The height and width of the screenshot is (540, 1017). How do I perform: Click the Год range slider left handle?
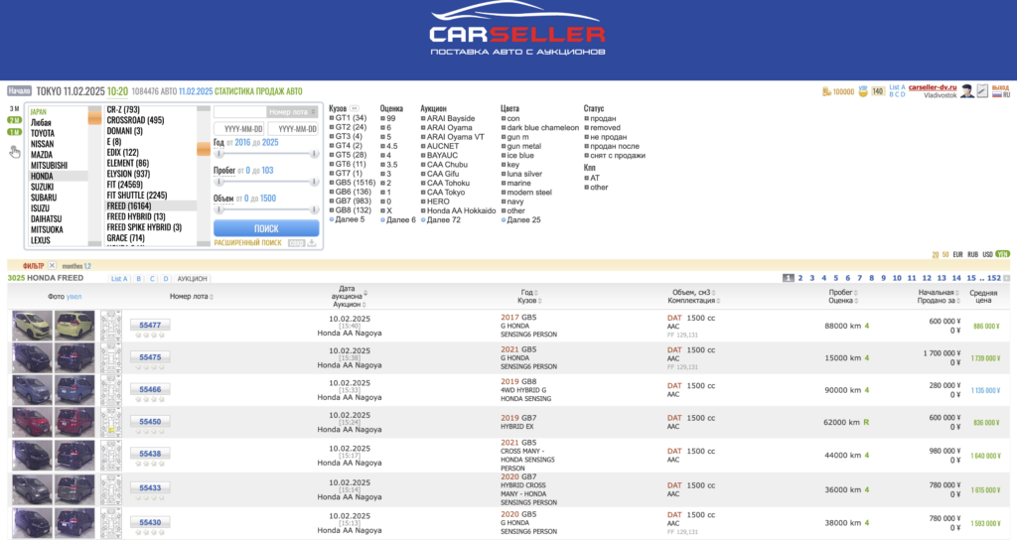pos(219,154)
